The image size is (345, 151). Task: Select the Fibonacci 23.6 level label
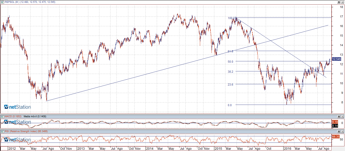coord(230,84)
